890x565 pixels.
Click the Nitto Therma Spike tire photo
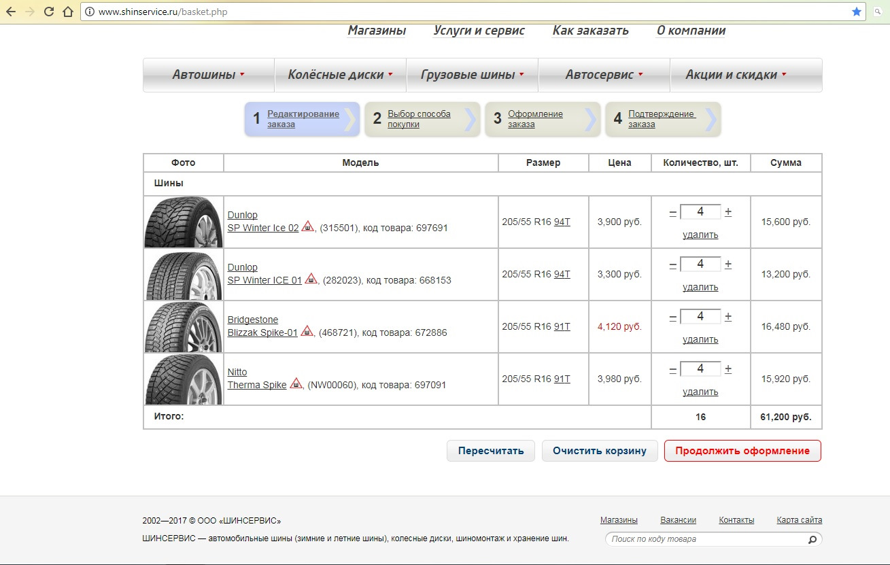click(184, 379)
